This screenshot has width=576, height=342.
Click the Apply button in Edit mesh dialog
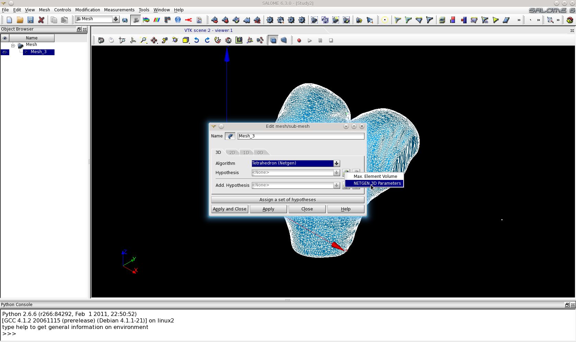(x=268, y=209)
